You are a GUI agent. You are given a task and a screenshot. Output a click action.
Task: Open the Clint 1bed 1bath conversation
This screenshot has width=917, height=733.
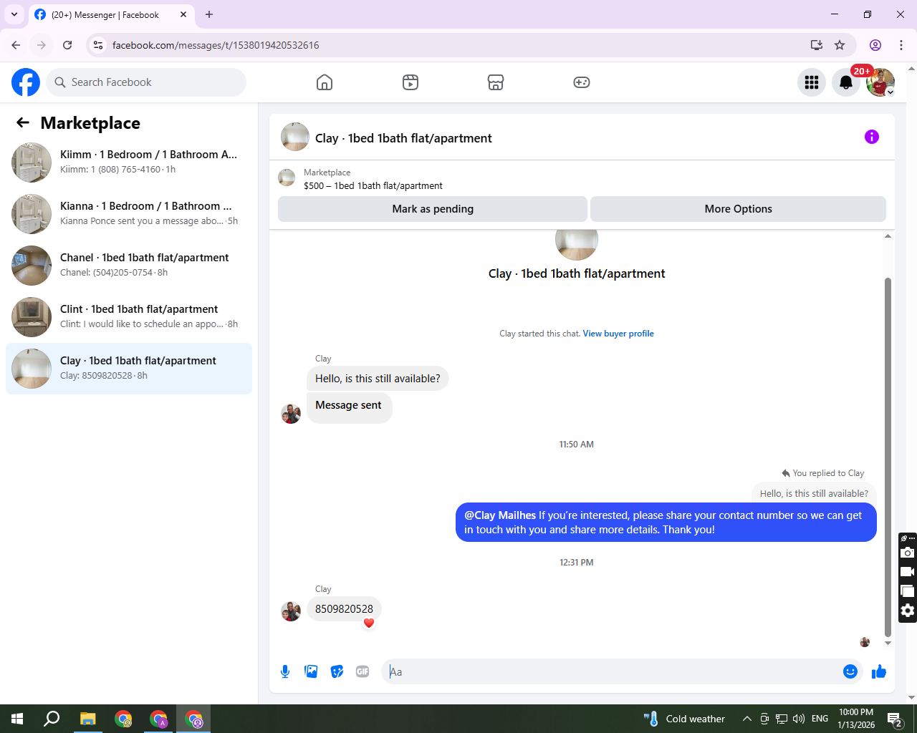coord(129,317)
